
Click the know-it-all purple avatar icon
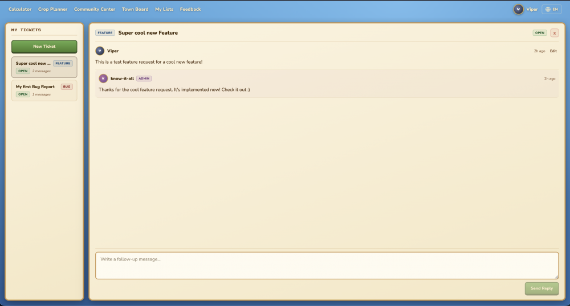pos(103,78)
